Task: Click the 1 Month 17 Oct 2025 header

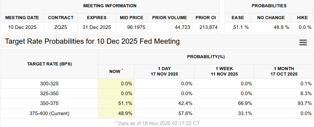Action: coord(284,71)
